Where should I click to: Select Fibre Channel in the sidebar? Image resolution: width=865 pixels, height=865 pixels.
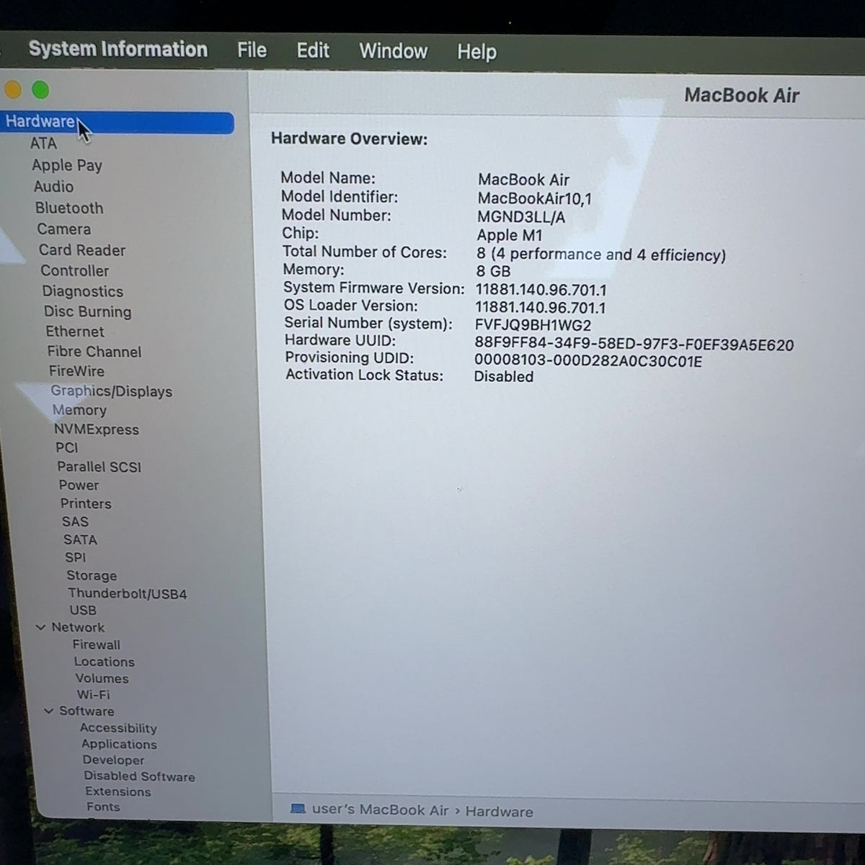(94, 352)
